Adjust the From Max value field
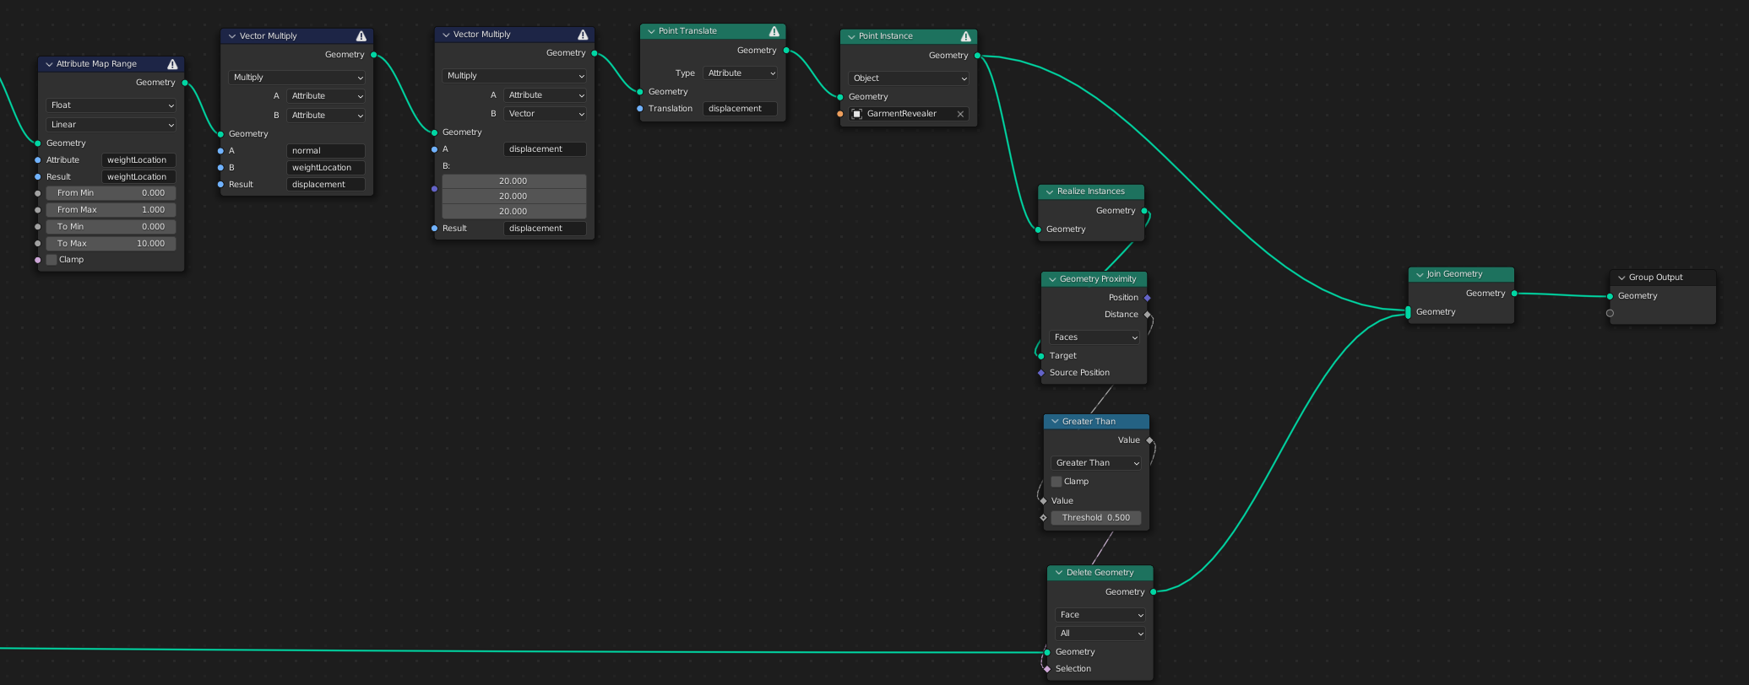This screenshot has width=1749, height=685. click(x=111, y=210)
